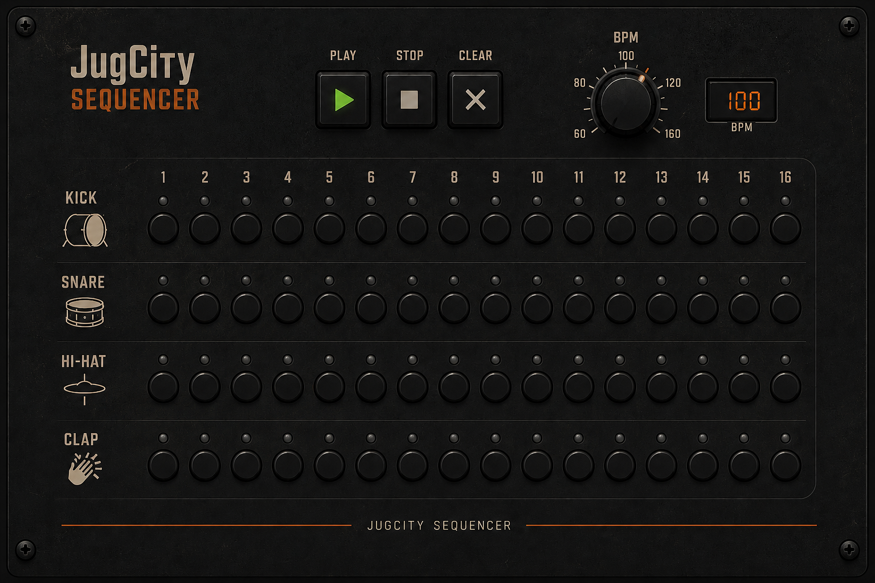Image resolution: width=875 pixels, height=583 pixels.
Task: Toggle Clap step 8 pad
Action: pos(454,465)
